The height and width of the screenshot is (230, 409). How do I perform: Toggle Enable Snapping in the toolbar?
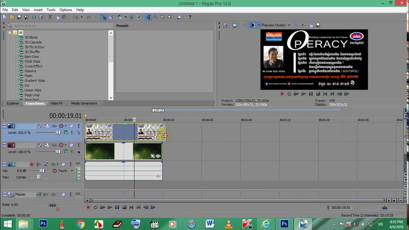(104, 17)
